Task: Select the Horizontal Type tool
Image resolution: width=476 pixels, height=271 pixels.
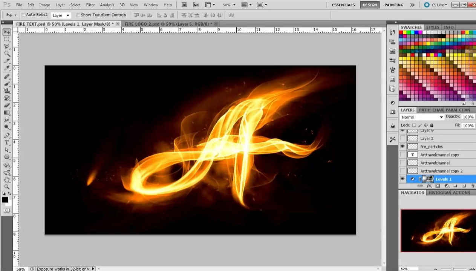Action: point(7,142)
